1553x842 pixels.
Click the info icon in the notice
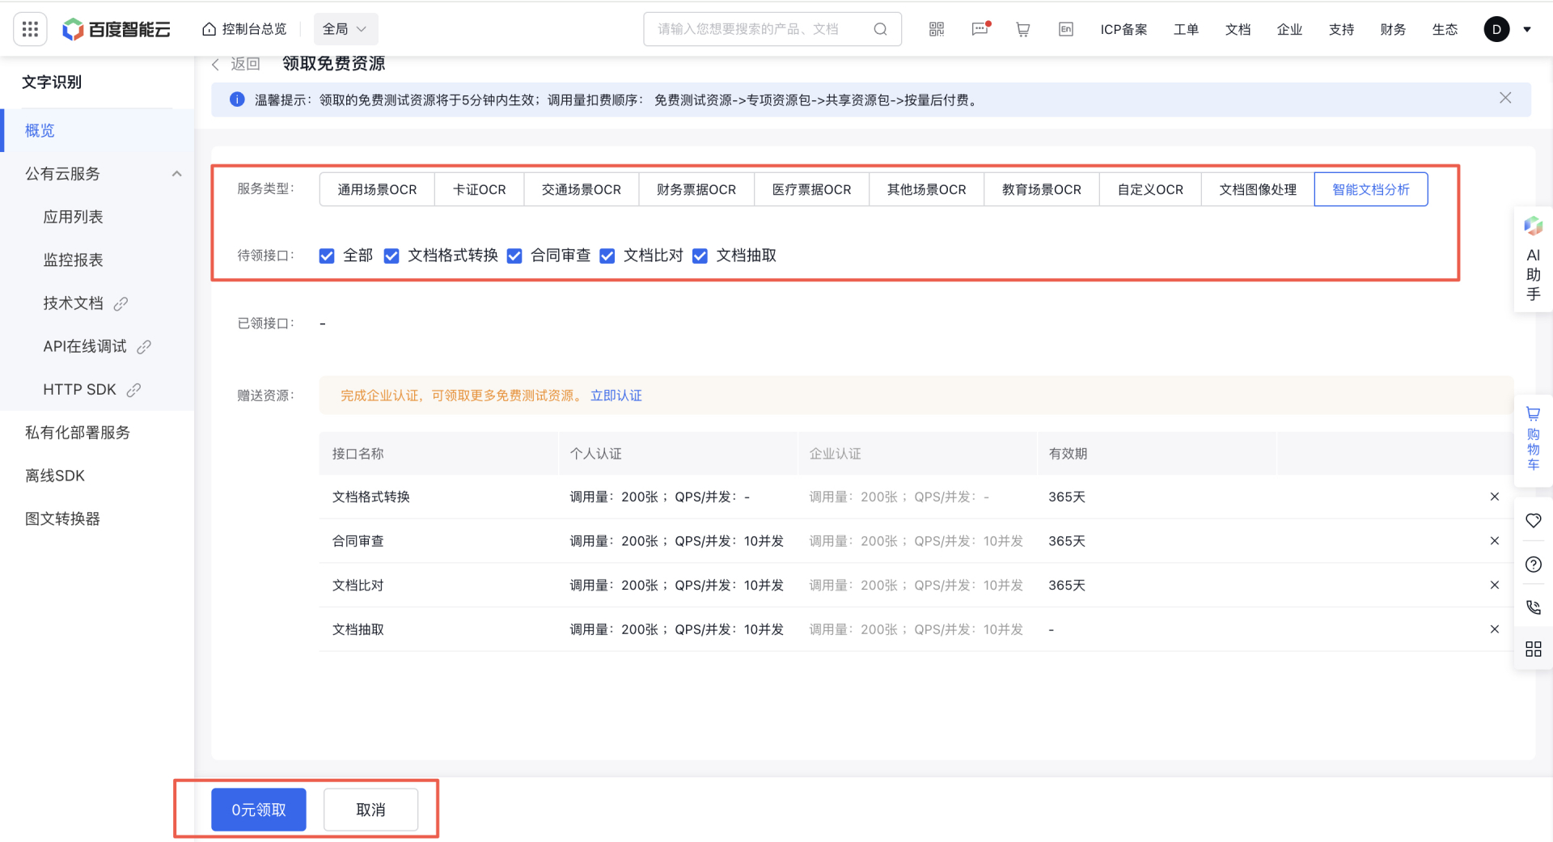pyautogui.click(x=237, y=99)
